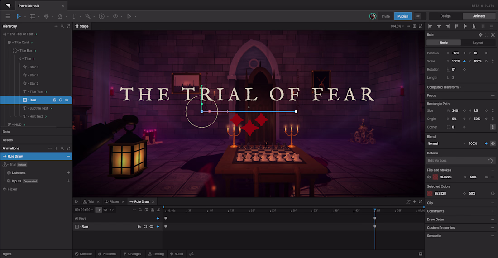Open Select tool dropdown arrow
This screenshot has width=498, height=258.
[25, 16]
